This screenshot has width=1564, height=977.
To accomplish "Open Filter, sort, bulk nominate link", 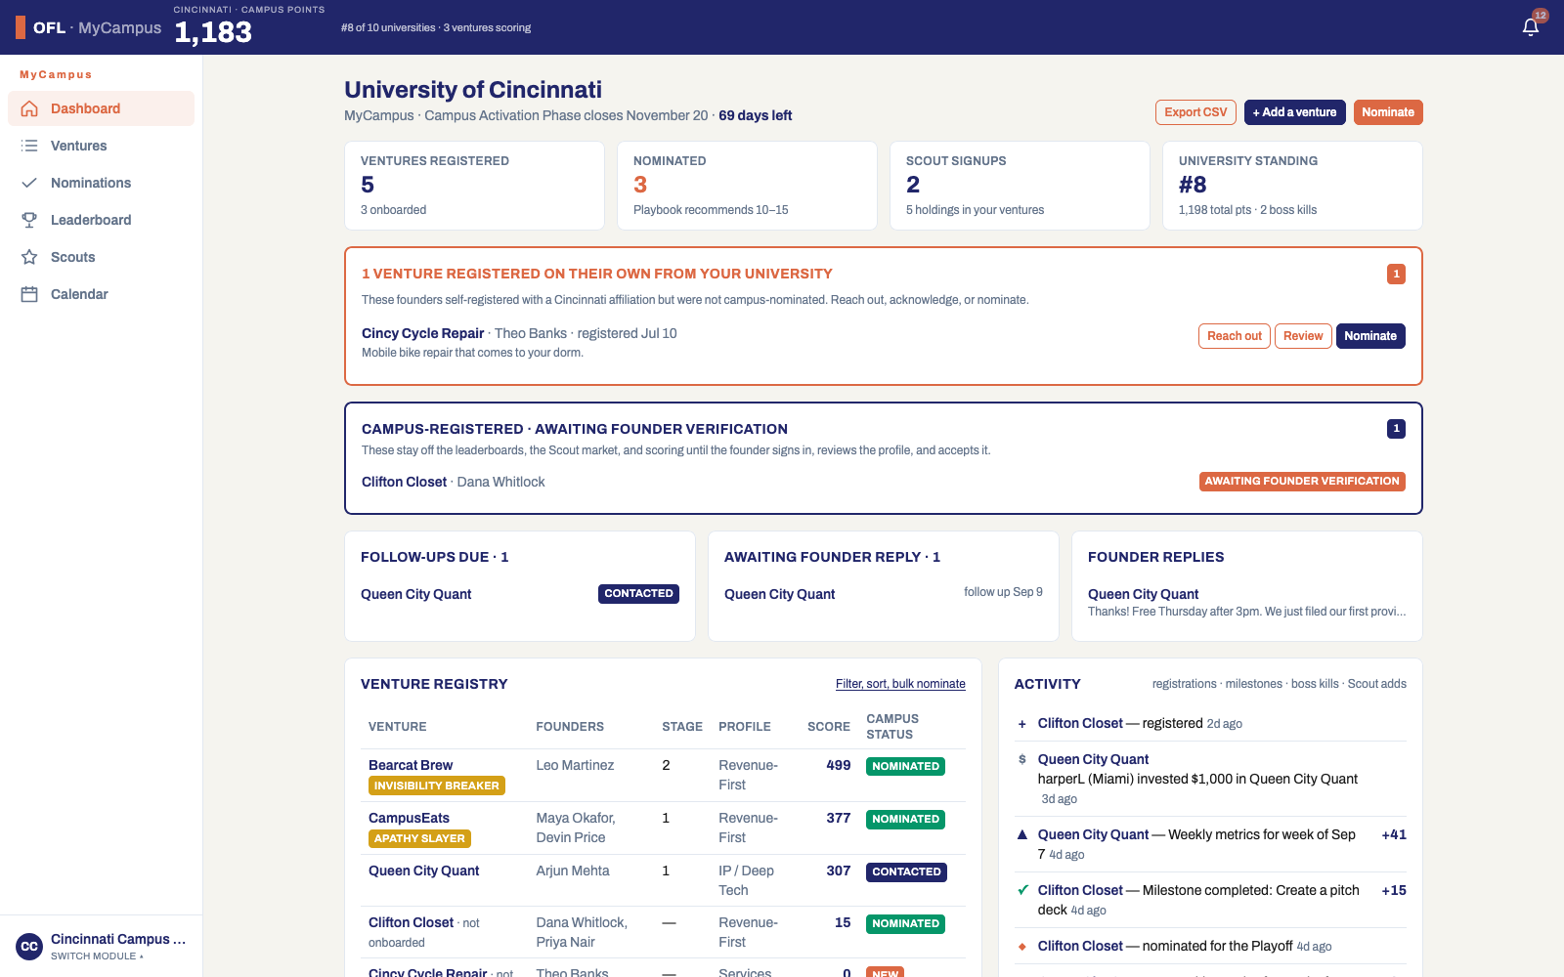I will tap(900, 684).
